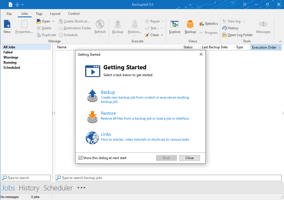Click new document icon in title bar

[11, 5]
